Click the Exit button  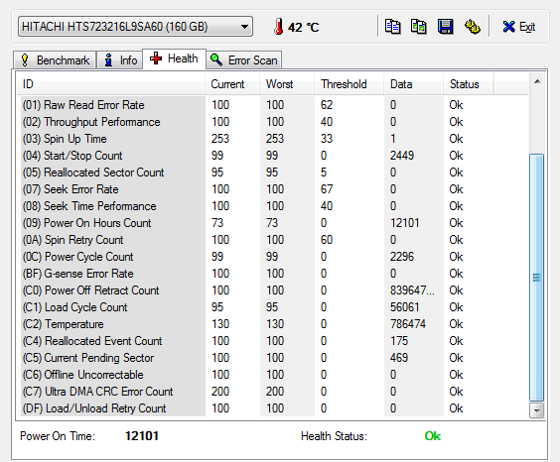519,27
